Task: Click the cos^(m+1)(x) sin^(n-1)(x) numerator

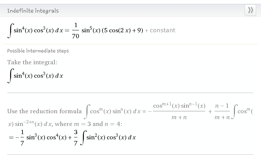Action: [x=179, y=106]
